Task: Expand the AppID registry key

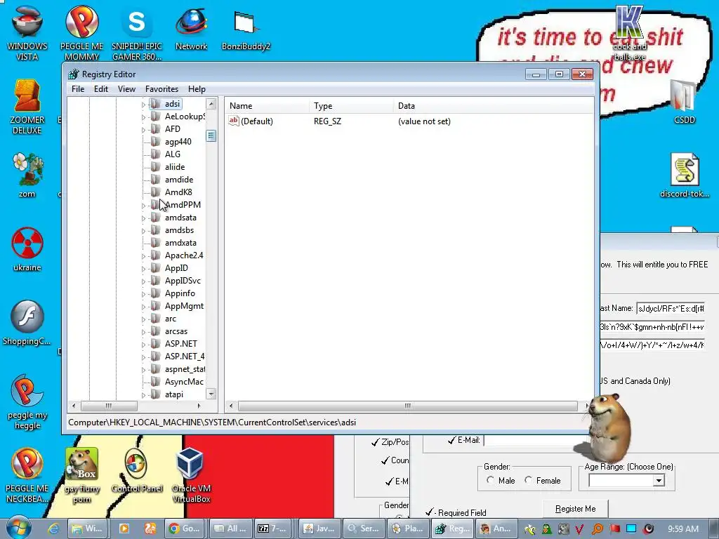Action: pos(143,269)
